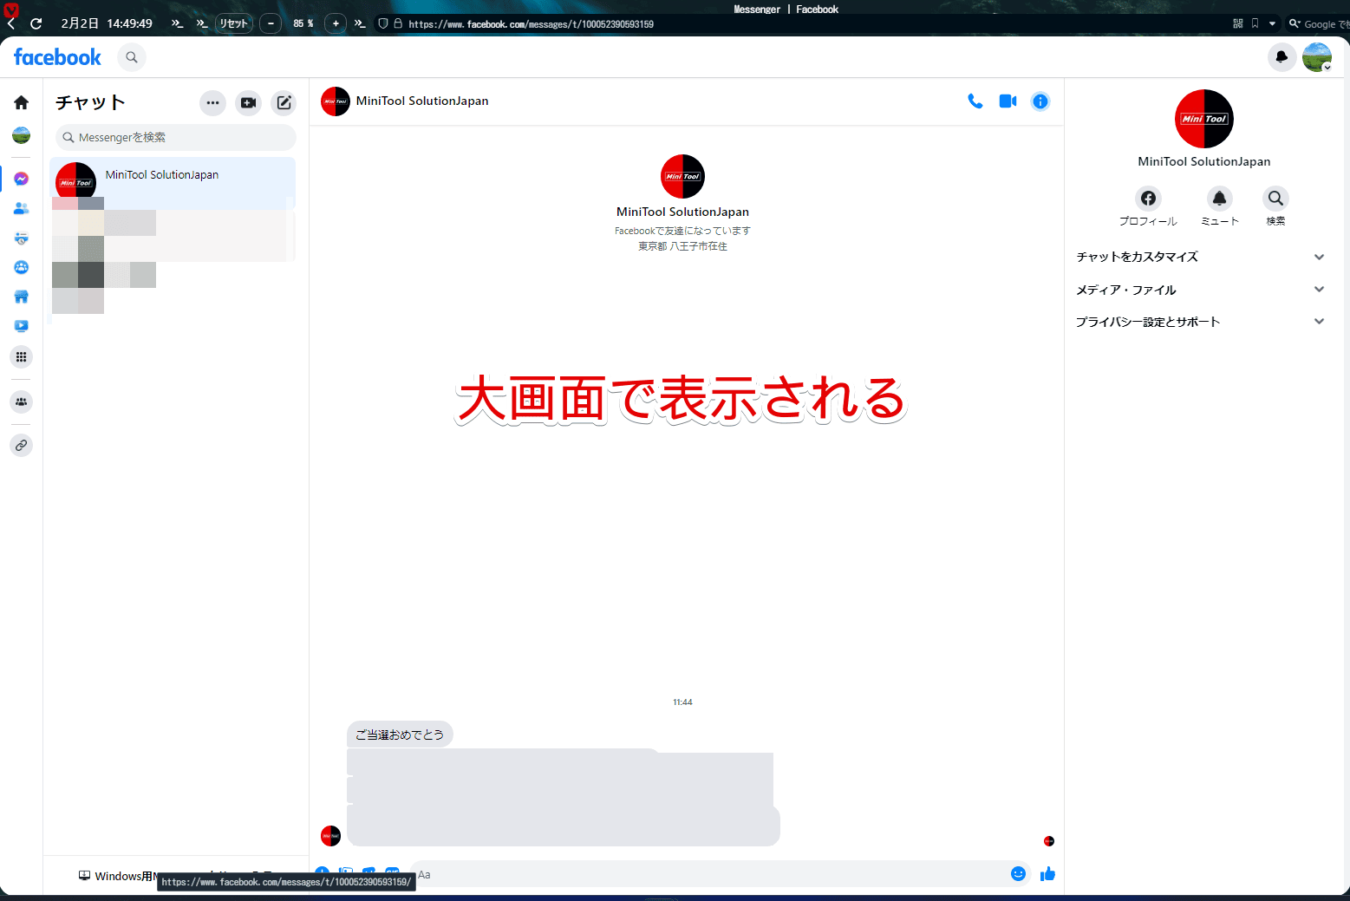1350x901 pixels.
Task: Click the Facebook logo
Action: (x=57, y=57)
